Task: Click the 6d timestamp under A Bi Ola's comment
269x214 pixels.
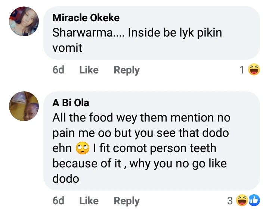Action: 58,201
